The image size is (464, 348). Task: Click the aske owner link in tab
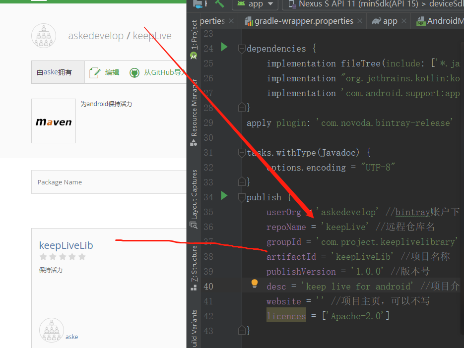51,72
